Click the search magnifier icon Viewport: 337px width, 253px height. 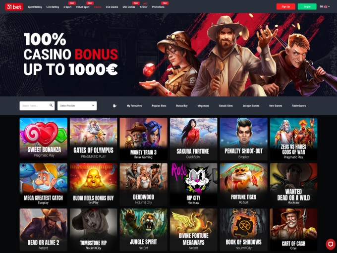(51, 105)
